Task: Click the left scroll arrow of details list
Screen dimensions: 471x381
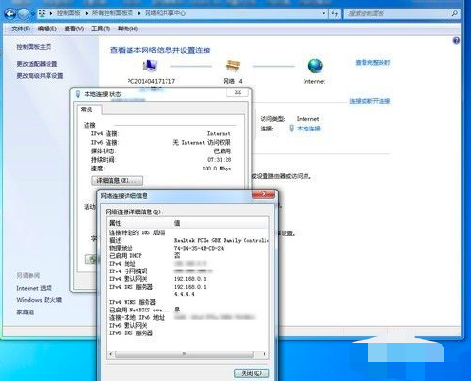Action: click(110, 354)
